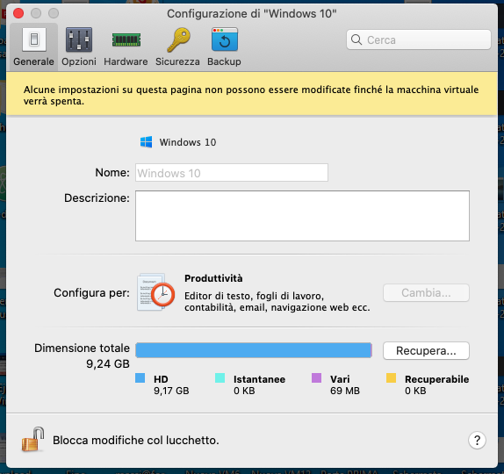
Task: Open the Generale settings pane icon
Action: coord(34,39)
